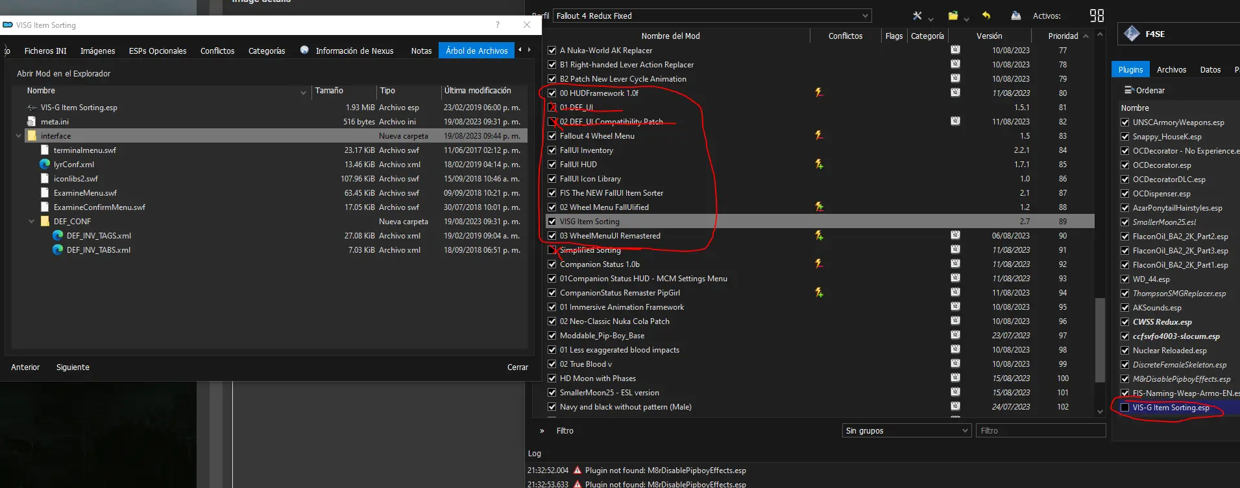Click the tab scroll right arrow in mod dialog
Screen dimensions: 1240x488
pyautogui.click(x=529, y=50)
